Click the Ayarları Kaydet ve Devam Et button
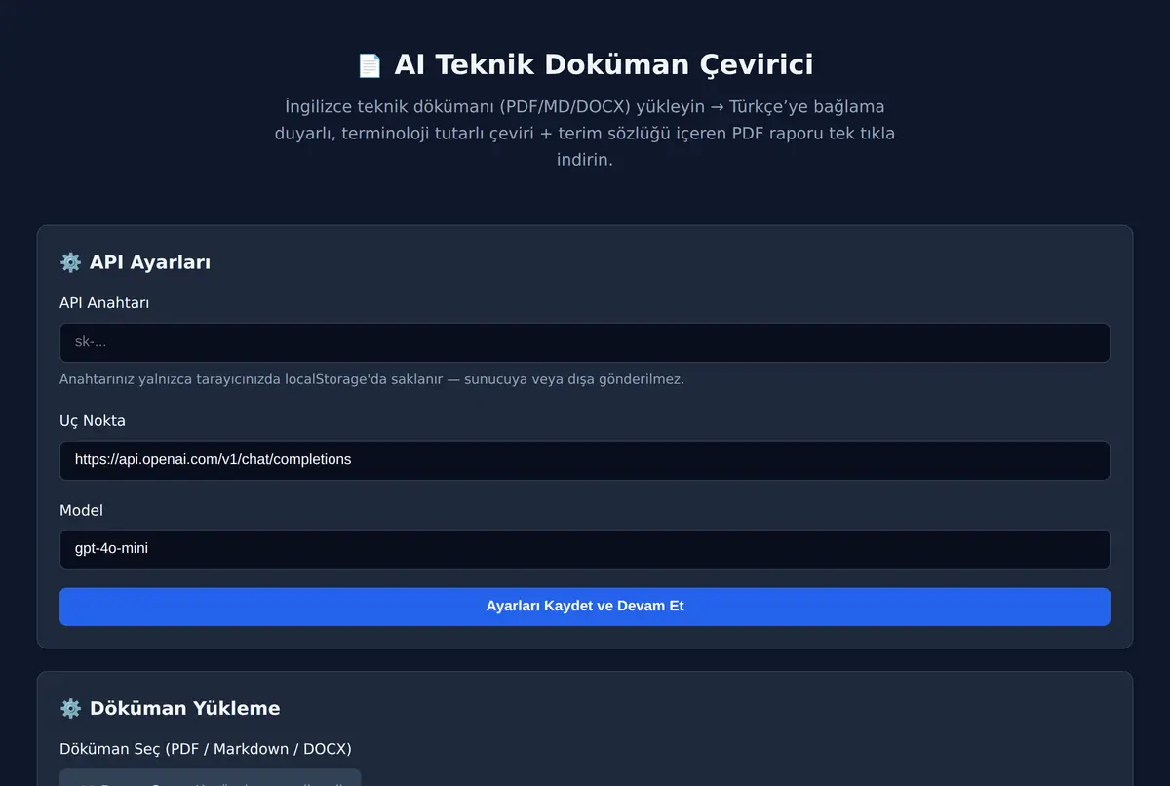The height and width of the screenshot is (786, 1170). 585,607
